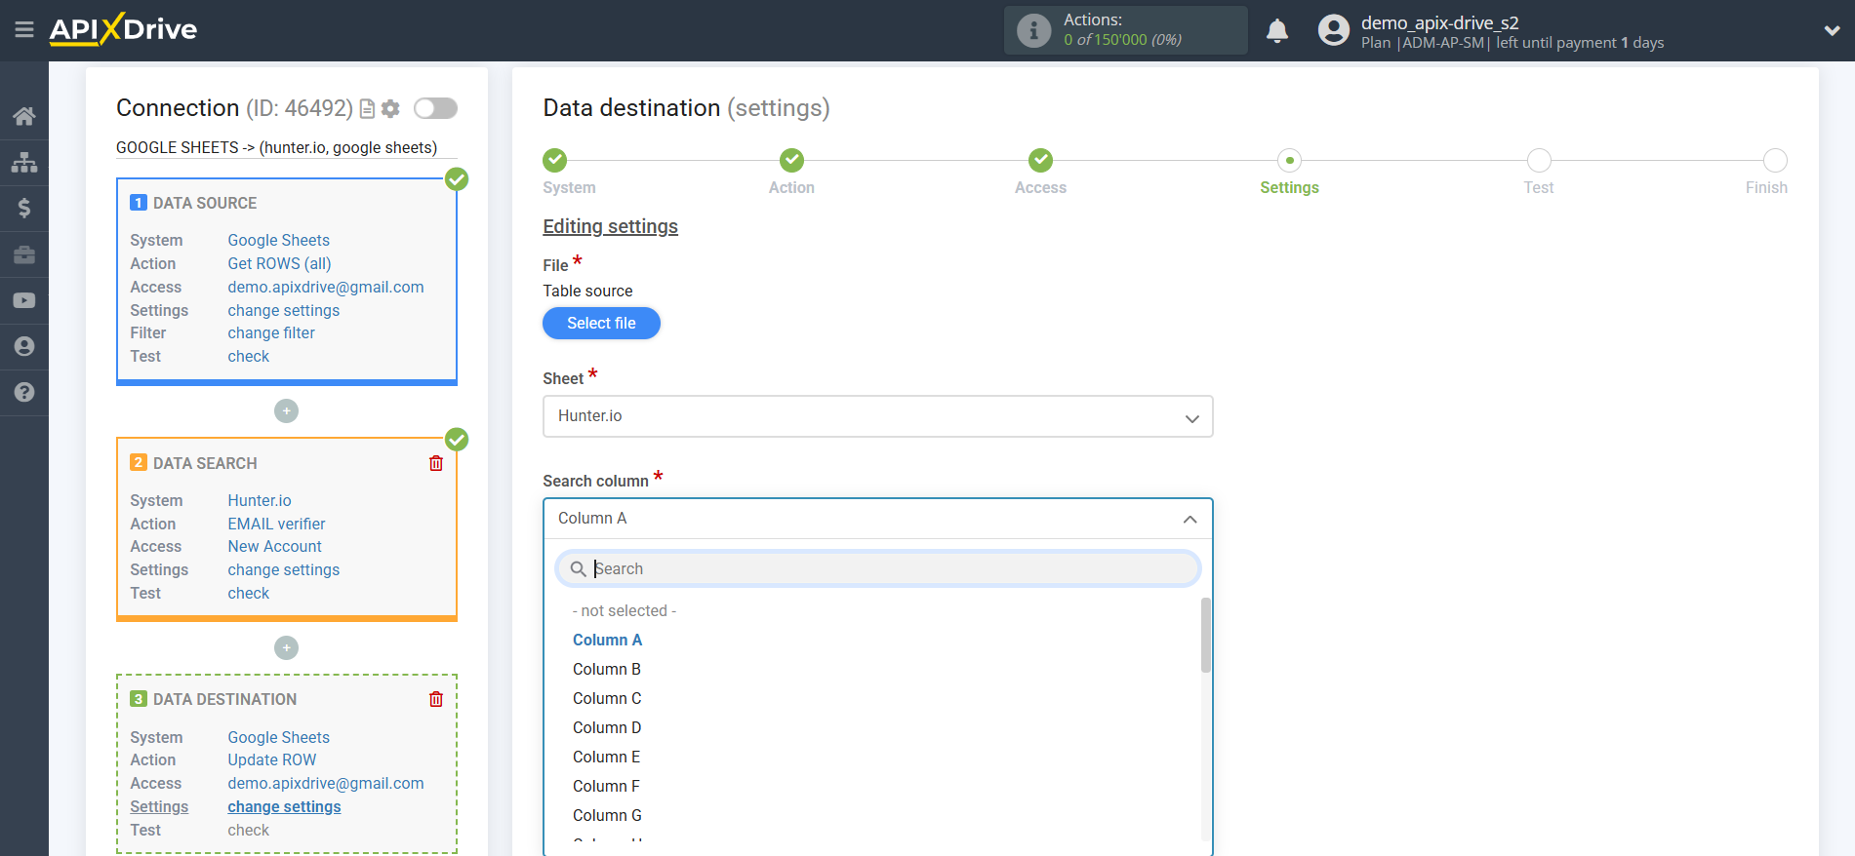The height and width of the screenshot is (856, 1855).
Task: Click the column Search field
Action: (x=877, y=568)
